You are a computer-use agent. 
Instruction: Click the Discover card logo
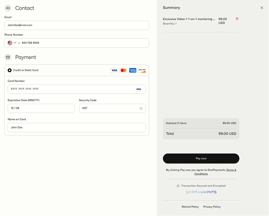point(142,70)
